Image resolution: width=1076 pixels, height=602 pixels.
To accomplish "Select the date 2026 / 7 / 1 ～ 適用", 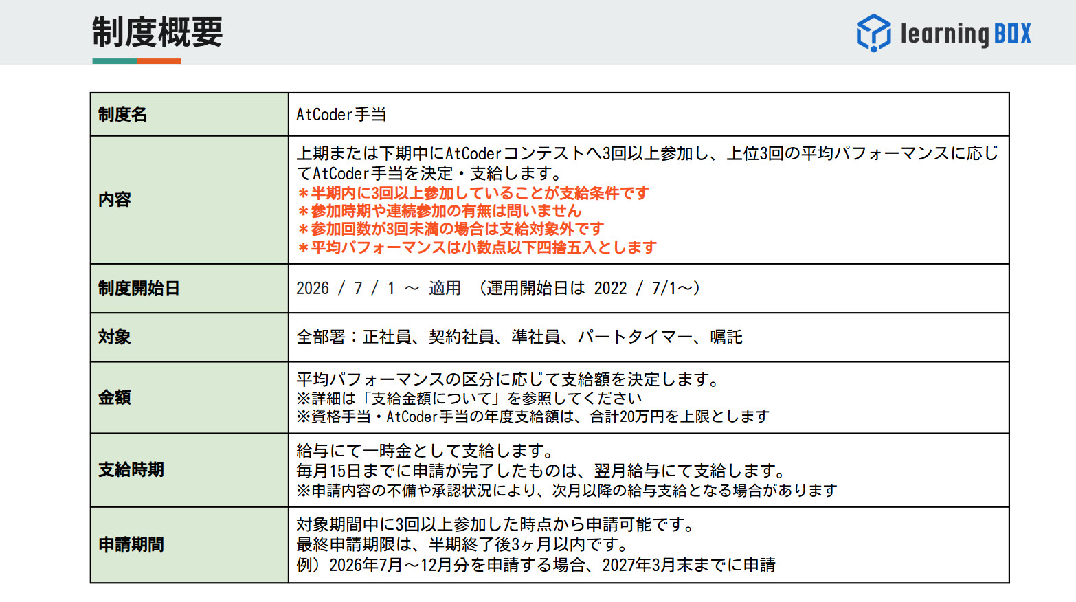I will 379,288.
